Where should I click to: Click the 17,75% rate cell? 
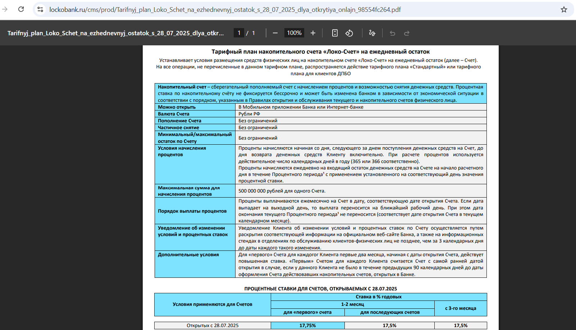pyautogui.click(x=307, y=326)
